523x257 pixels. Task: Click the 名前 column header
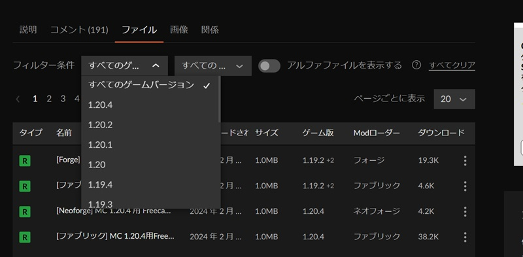(x=64, y=133)
